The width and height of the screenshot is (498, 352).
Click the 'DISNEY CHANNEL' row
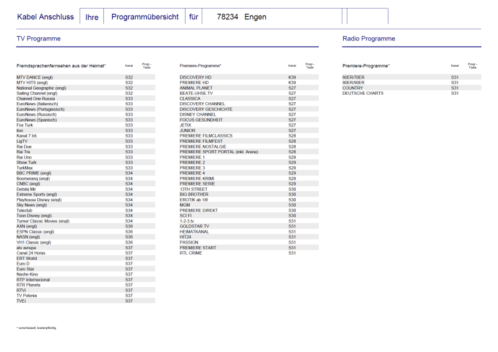click(x=249, y=115)
